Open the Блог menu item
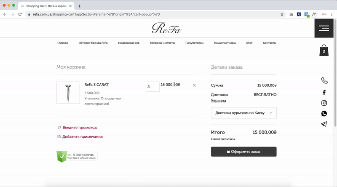The image size is (337, 187). coord(249,43)
